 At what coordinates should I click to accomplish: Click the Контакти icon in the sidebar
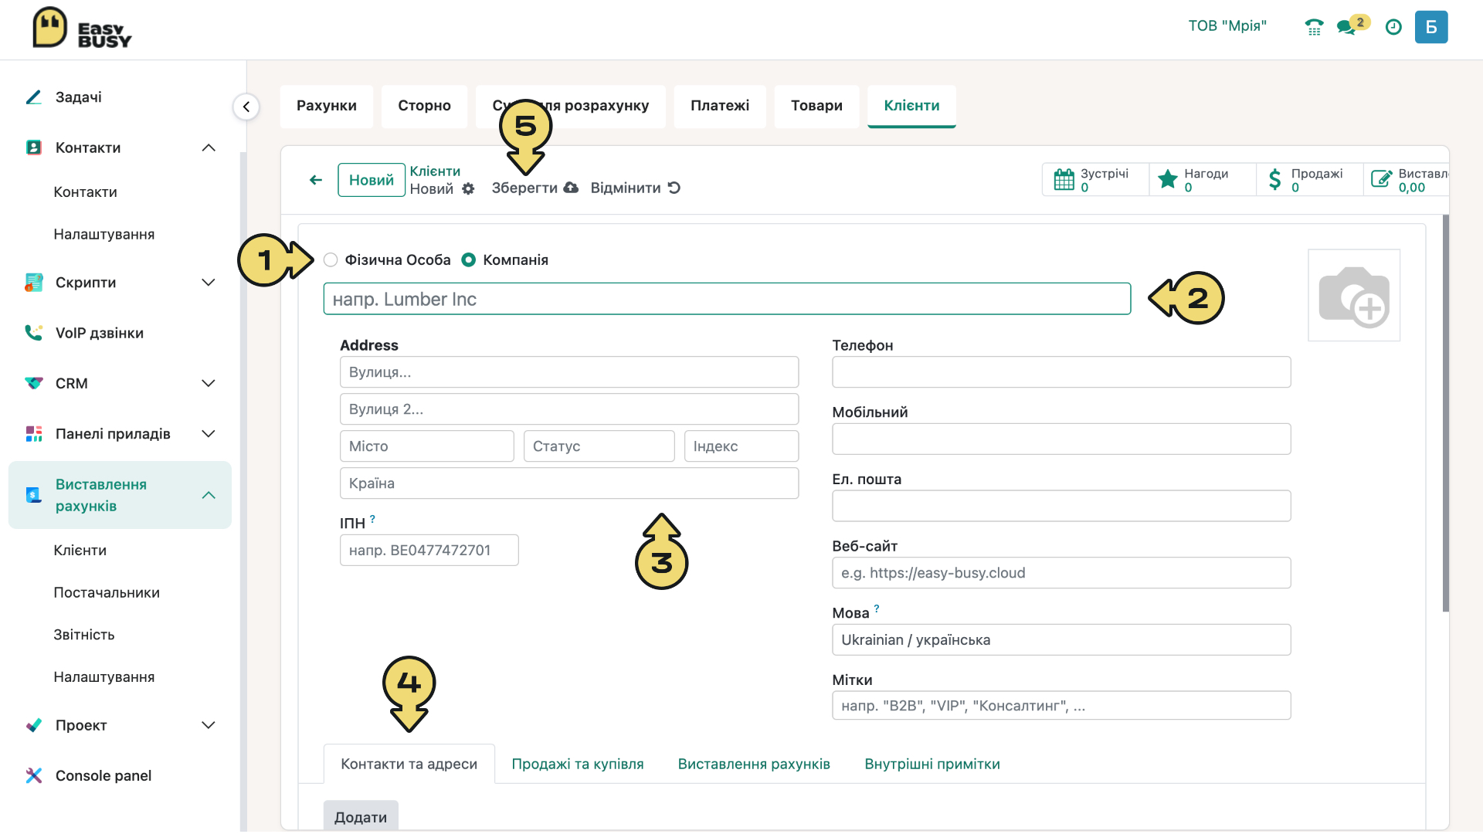[x=34, y=147]
